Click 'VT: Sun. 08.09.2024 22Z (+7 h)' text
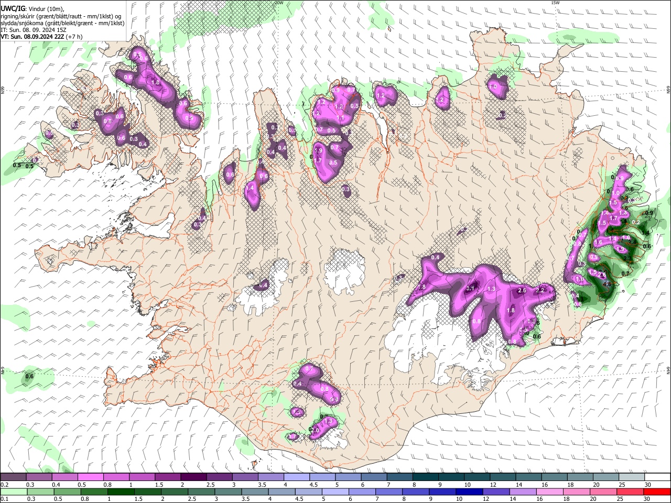The image size is (671, 503). (42, 37)
